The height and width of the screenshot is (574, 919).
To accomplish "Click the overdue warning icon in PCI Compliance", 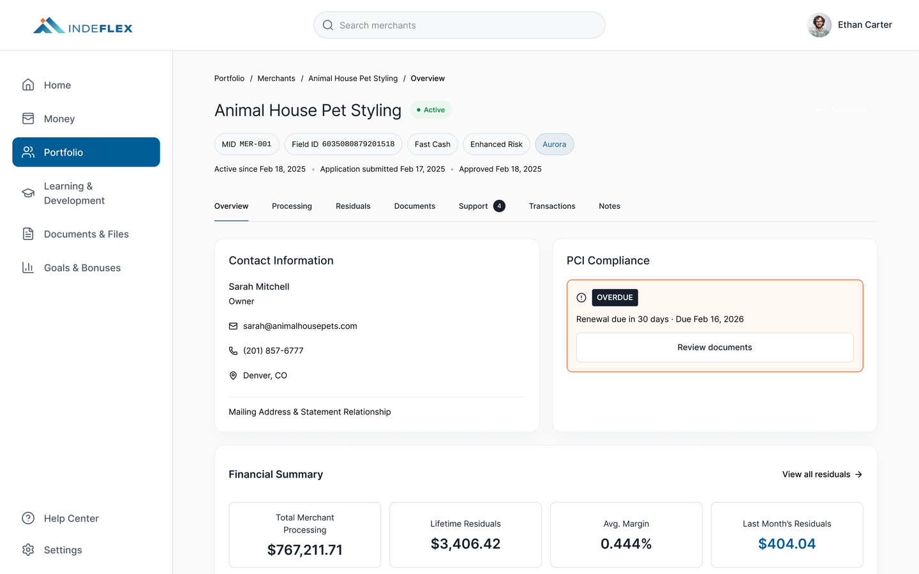I will [581, 298].
